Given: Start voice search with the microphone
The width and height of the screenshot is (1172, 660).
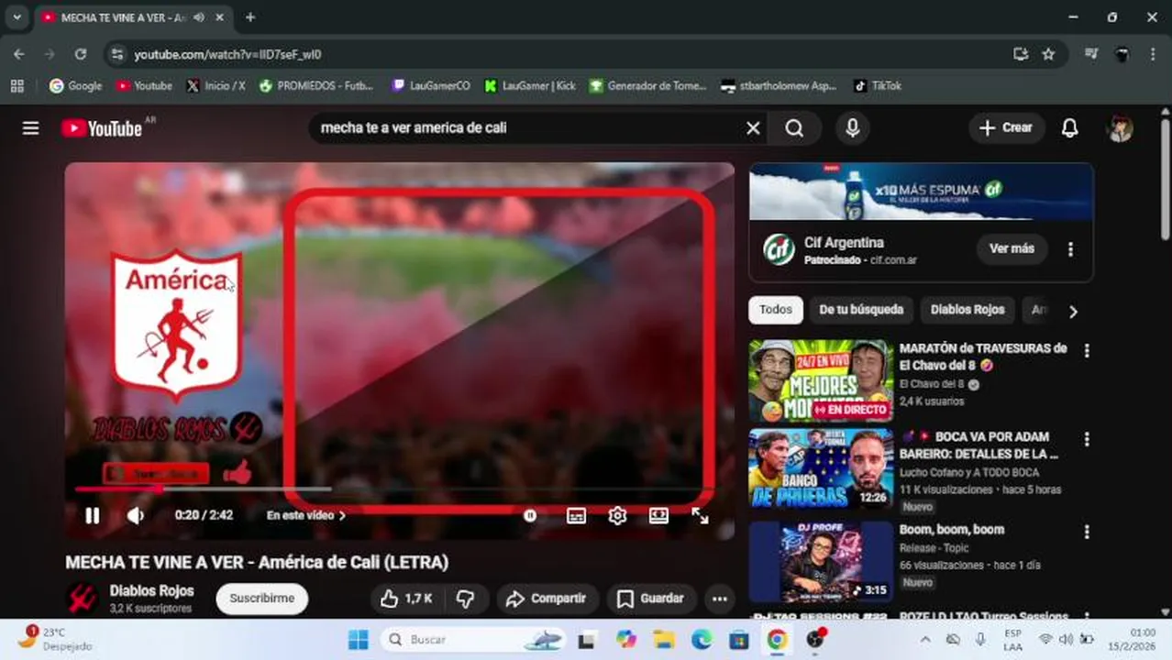Looking at the screenshot, I should 852,128.
